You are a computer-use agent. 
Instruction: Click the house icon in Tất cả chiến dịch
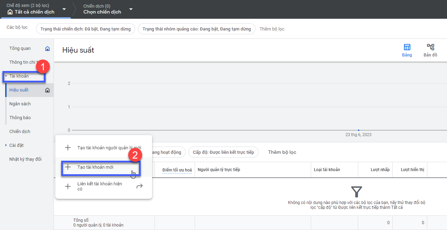(10, 12)
